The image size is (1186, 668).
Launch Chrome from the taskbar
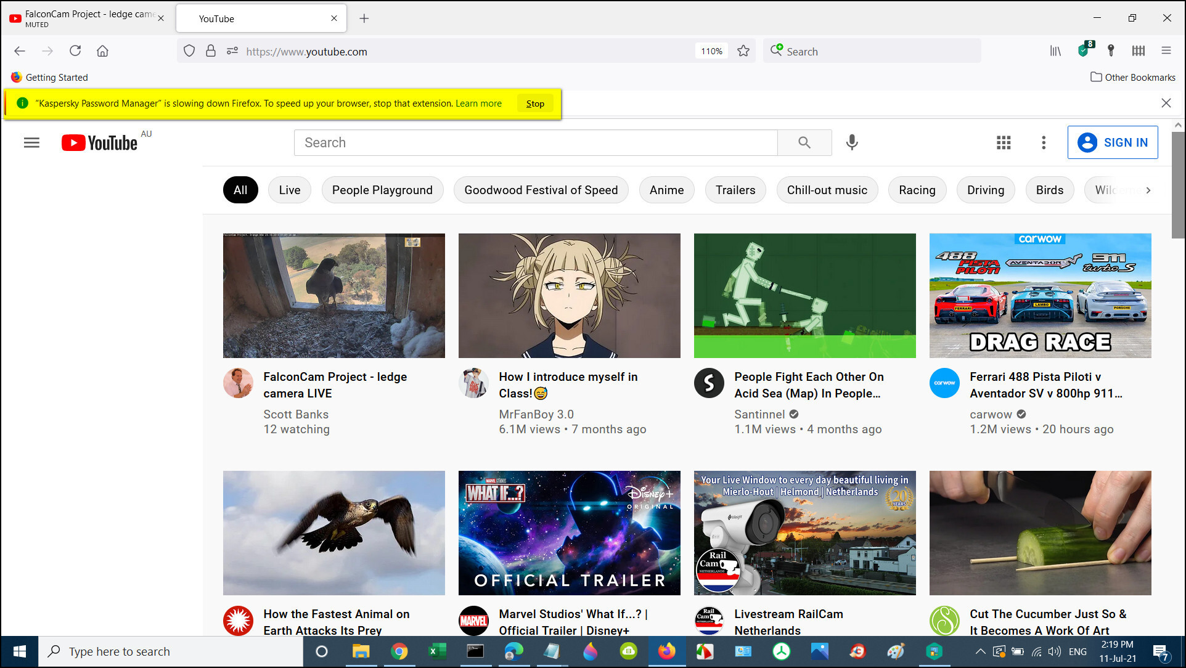click(399, 651)
